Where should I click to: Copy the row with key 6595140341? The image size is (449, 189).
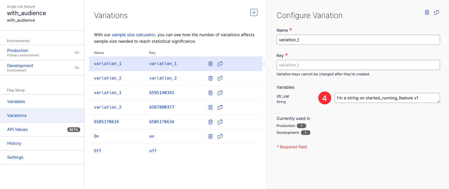[220, 93]
